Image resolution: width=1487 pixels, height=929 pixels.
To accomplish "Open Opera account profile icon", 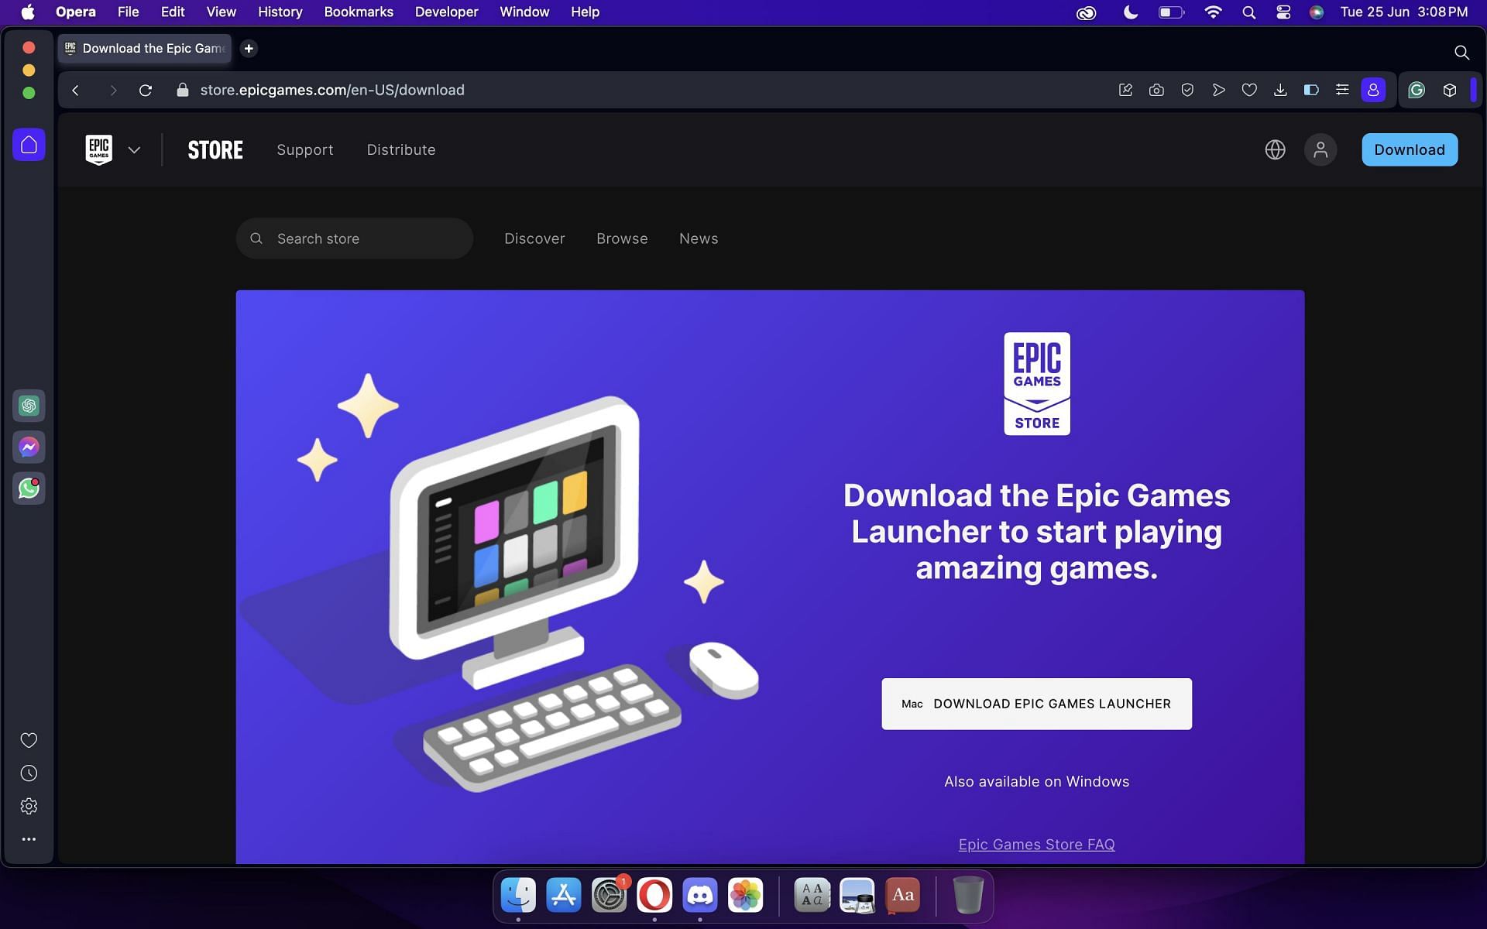I will click(x=1373, y=90).
